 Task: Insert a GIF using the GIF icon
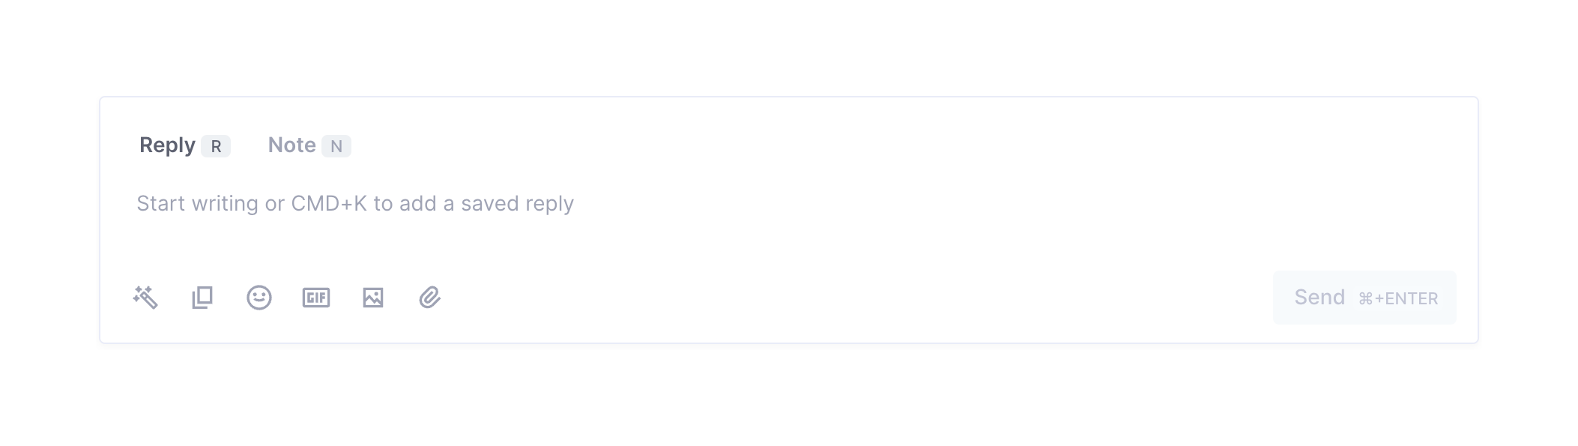(x=316, y=298)
